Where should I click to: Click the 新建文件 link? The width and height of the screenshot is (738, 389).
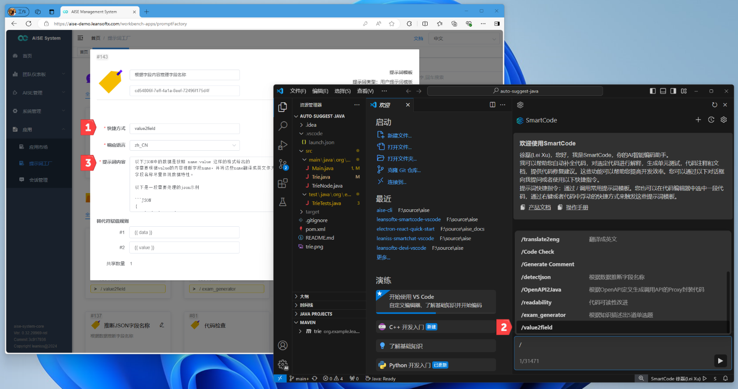(x=399, y=136)
